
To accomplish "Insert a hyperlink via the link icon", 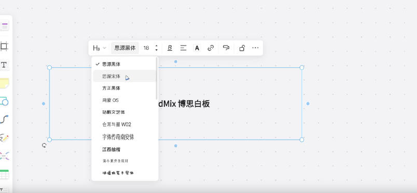I will [x=211, y=48].
